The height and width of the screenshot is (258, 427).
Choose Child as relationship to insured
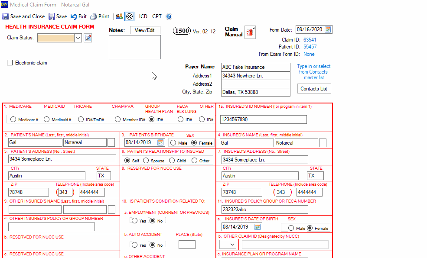[172, 161]
